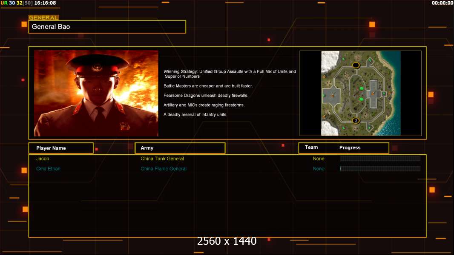Screen dimensions: 454x255
Task: Click the deadly arsenal of infantry line
Action: click(195, 114)
